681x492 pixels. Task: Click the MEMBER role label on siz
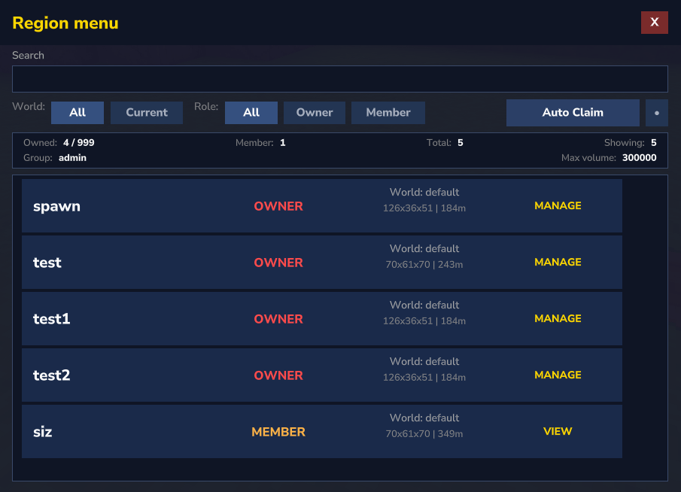pyautogui.click(x=278, y=432)
